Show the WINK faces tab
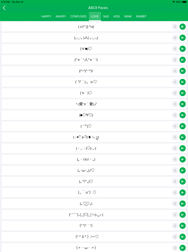The height and width of the screenshot is (252, 188). tap(128, 16)
